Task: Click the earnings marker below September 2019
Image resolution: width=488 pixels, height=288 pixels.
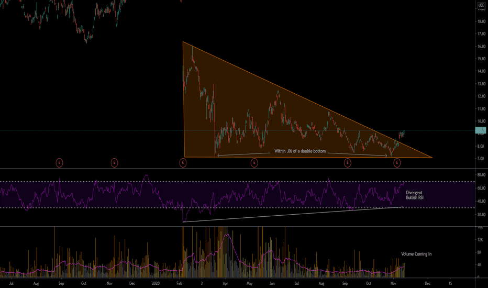Action: point(59,162)
